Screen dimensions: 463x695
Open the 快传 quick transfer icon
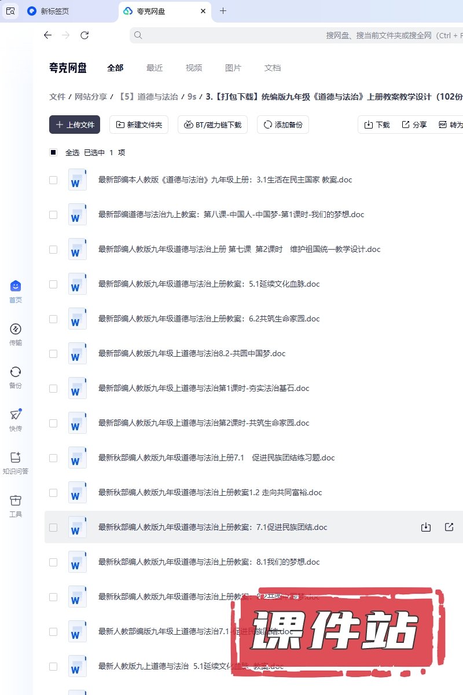point(16,419)
